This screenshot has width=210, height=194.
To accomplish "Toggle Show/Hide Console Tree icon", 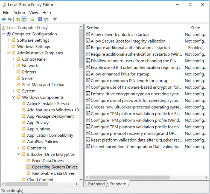I will pos(24,19).
